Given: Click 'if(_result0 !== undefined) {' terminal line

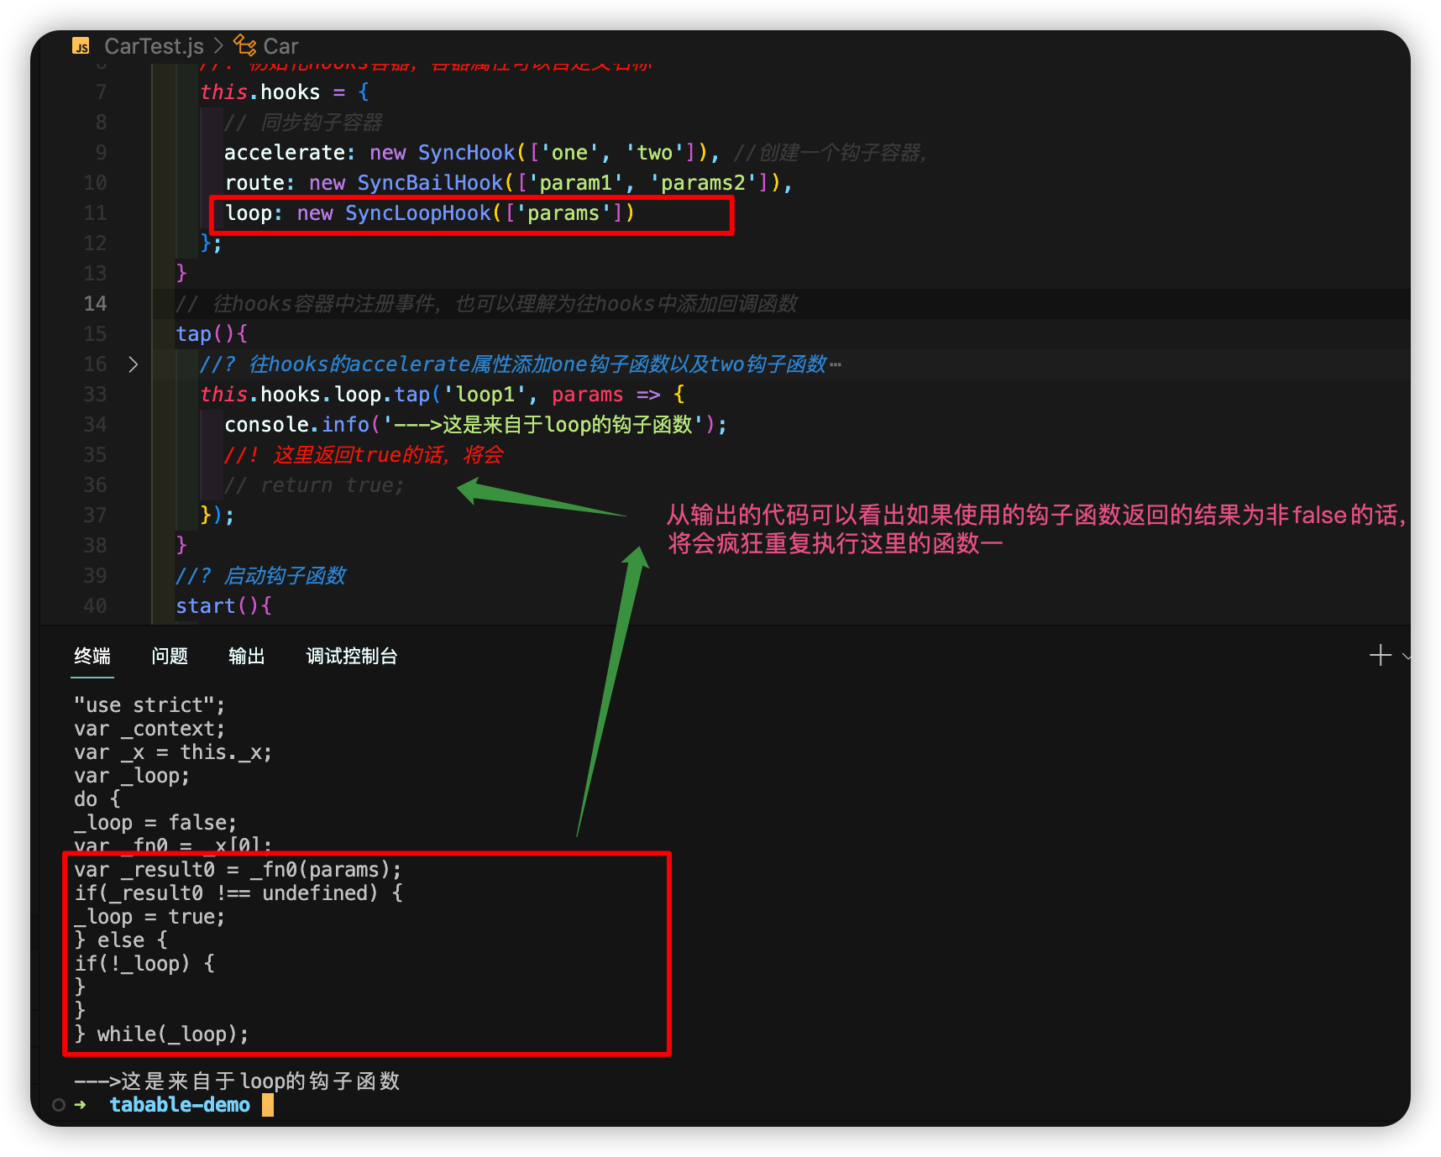Looking at the screenshot, I should [238, 893].
